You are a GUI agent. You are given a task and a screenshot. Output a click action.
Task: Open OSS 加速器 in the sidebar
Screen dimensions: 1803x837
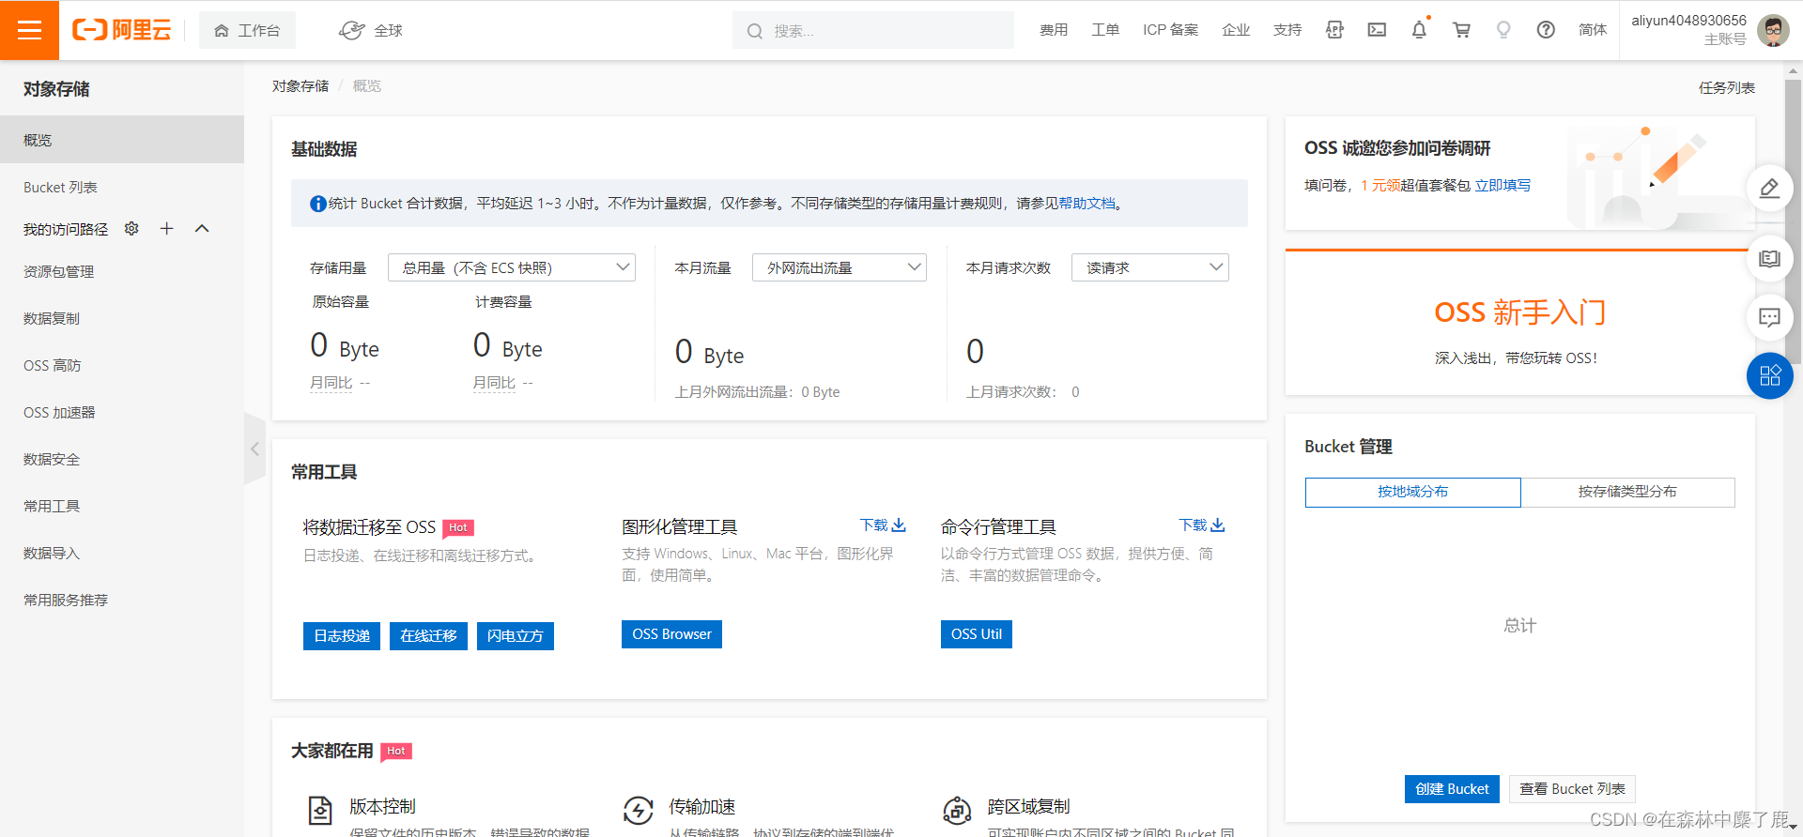point(122,412)
